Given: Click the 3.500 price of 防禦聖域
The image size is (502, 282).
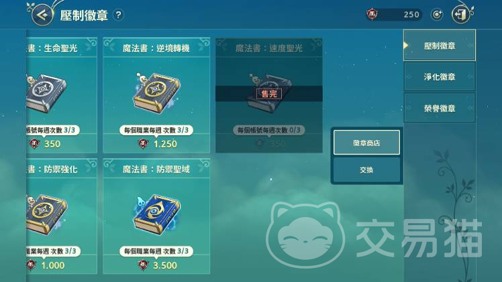Looking at the screenshot, I should [x=165, y=265].
